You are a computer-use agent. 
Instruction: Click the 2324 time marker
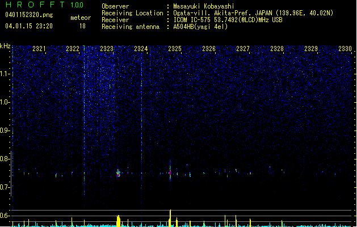click(x=141, y=49)
